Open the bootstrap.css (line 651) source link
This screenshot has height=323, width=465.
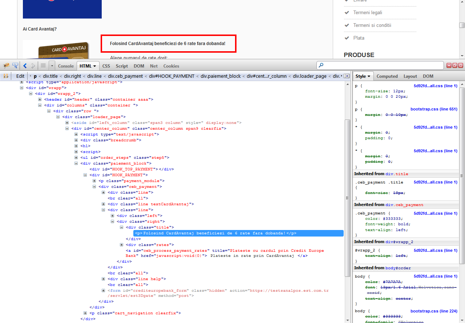pos(434,109)
